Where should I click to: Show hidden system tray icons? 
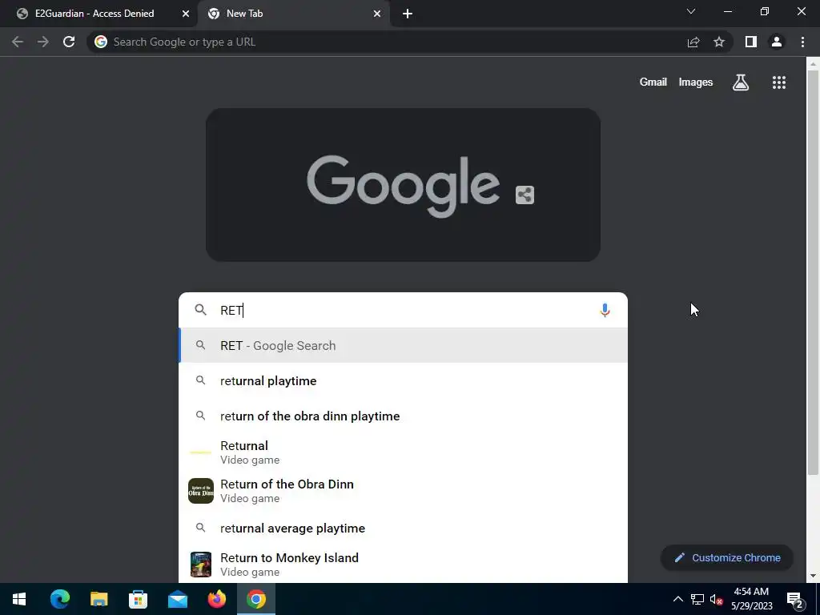[677, 599]
